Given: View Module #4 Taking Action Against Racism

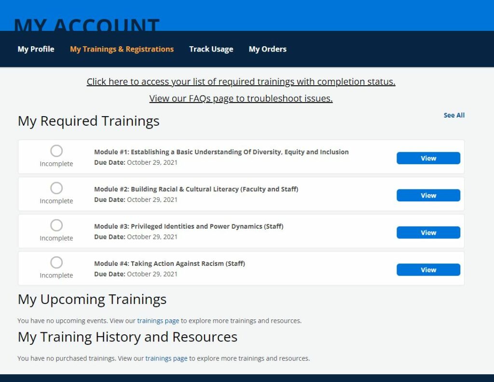Looking at the screenshot, I should click(x=428, y=269).
